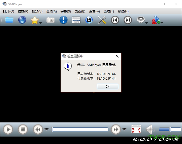Click the seek bar timeline
This screenshot has width=182, height=144.
[80, 129]
